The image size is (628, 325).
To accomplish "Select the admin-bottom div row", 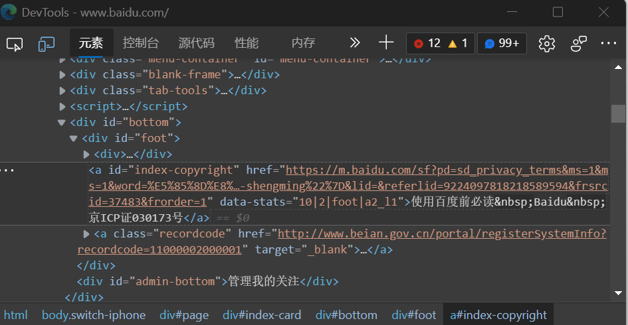I will click(208, 281).
